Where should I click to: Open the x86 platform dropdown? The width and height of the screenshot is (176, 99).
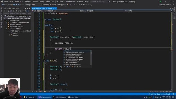click(37, 5)
